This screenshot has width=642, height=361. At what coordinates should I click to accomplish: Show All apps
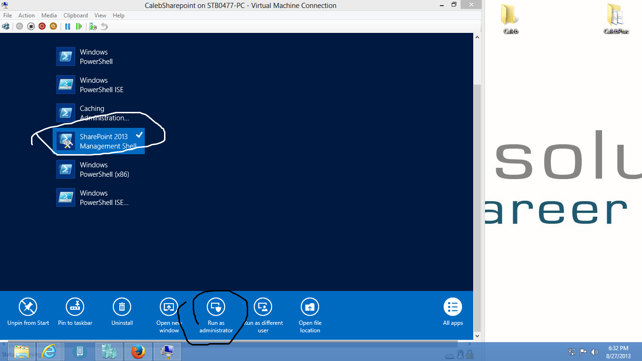pyautogui.click(x=453, y=312)
